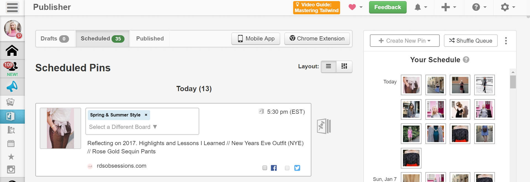Open the hamburger navigation menu

pos(12,7)
